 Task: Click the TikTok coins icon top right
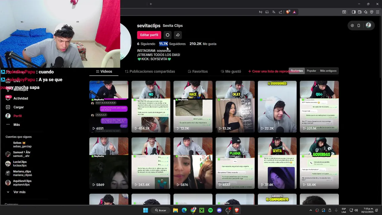(352, 25)
